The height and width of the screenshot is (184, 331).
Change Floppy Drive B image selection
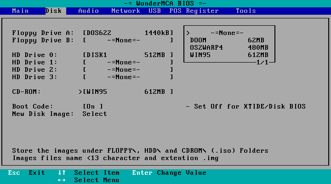tap(128, 40)
